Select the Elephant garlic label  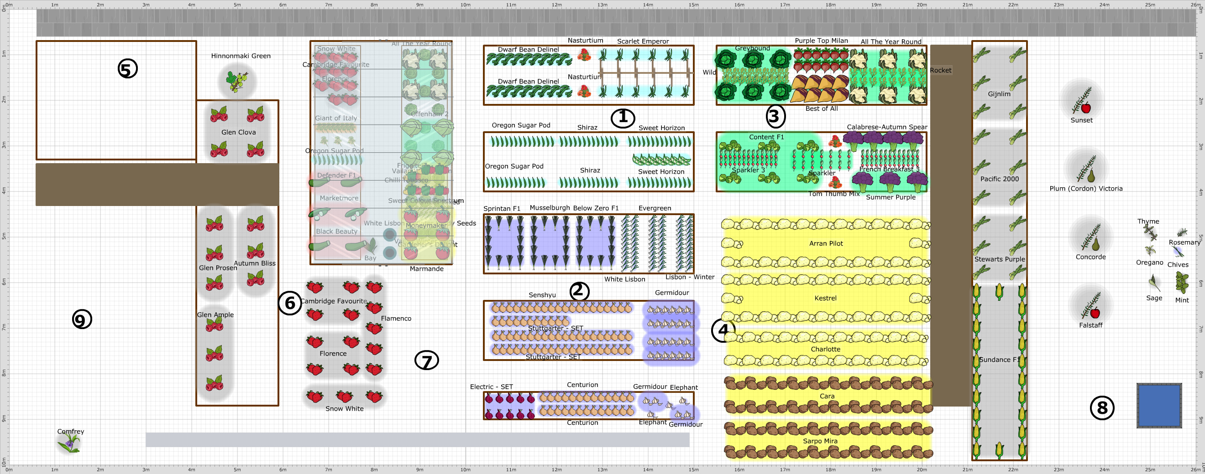click(x=684, y=387)
